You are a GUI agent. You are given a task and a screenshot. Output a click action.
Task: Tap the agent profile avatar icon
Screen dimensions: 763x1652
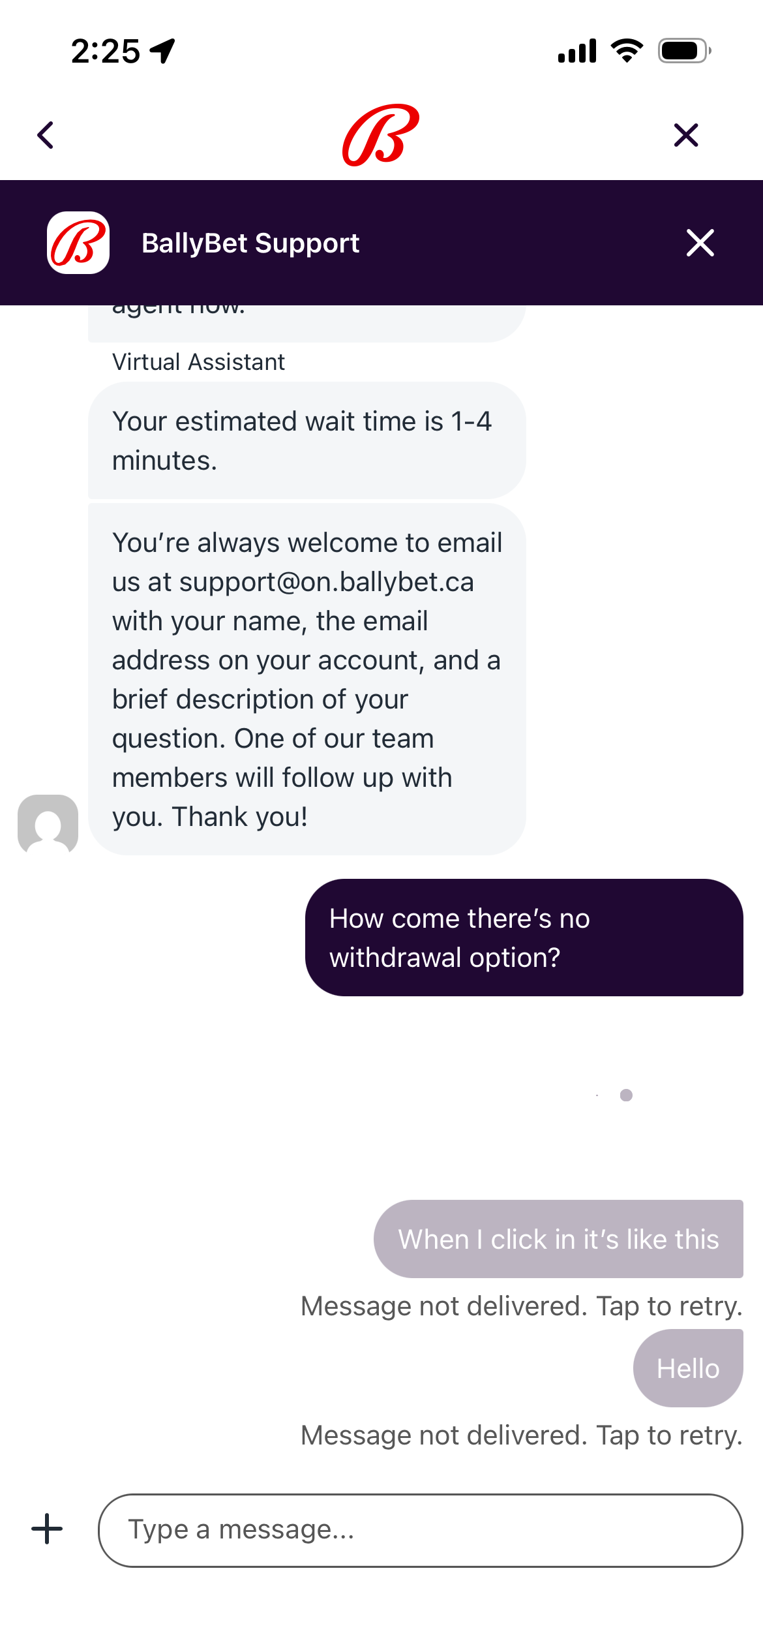(48, 824)
